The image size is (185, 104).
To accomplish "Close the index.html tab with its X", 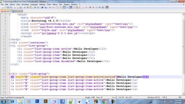I will (11, 11).
